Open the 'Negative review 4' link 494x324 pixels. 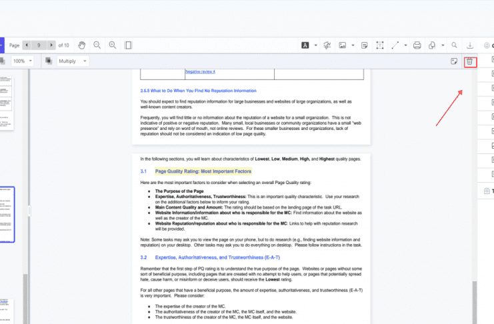click(201, 71)
